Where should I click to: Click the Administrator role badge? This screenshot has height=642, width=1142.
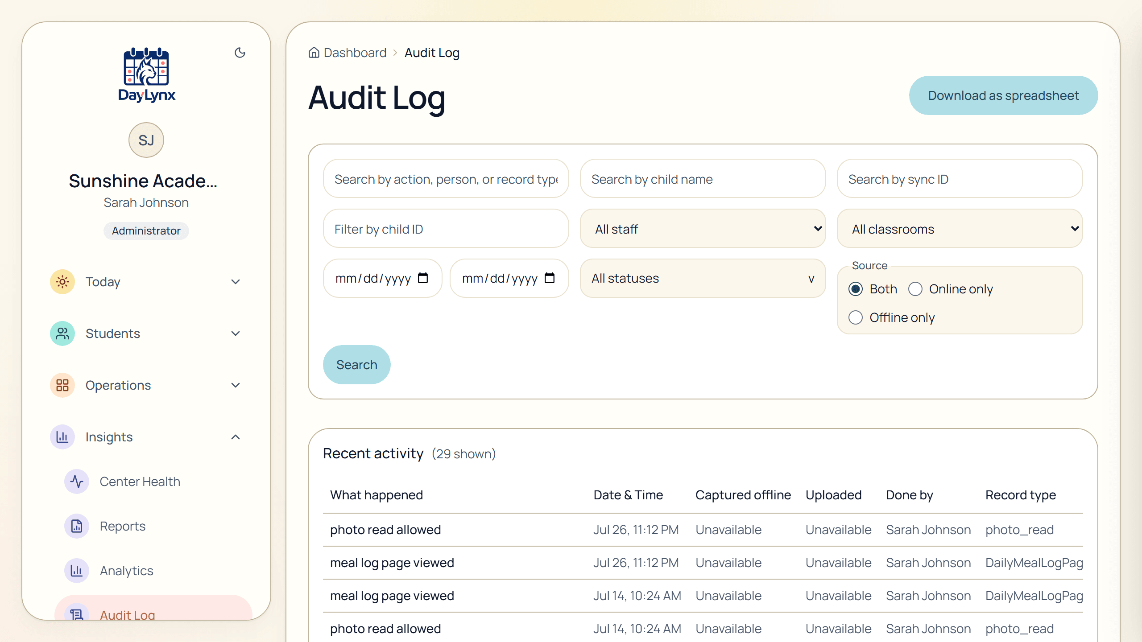click(146, 231)
